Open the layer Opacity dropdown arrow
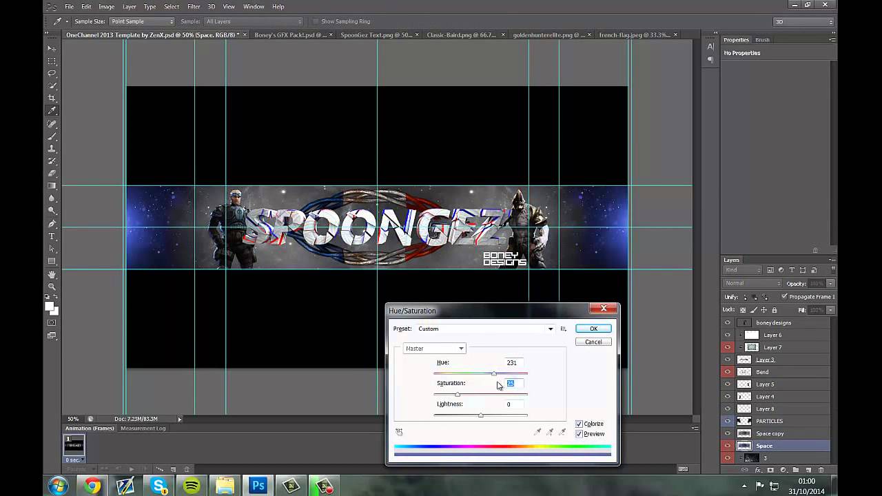This screenshot has height=496, width=882. coord(831,283)
